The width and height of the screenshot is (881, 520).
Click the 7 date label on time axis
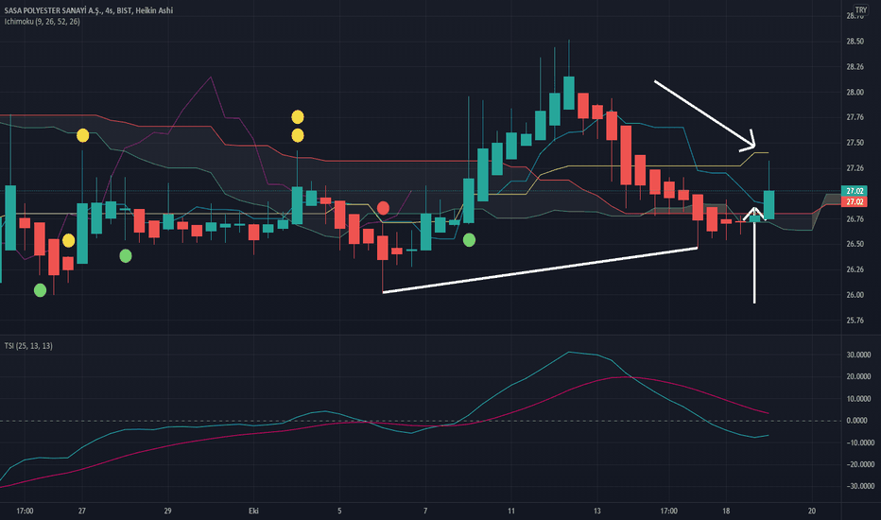(425, 511)
